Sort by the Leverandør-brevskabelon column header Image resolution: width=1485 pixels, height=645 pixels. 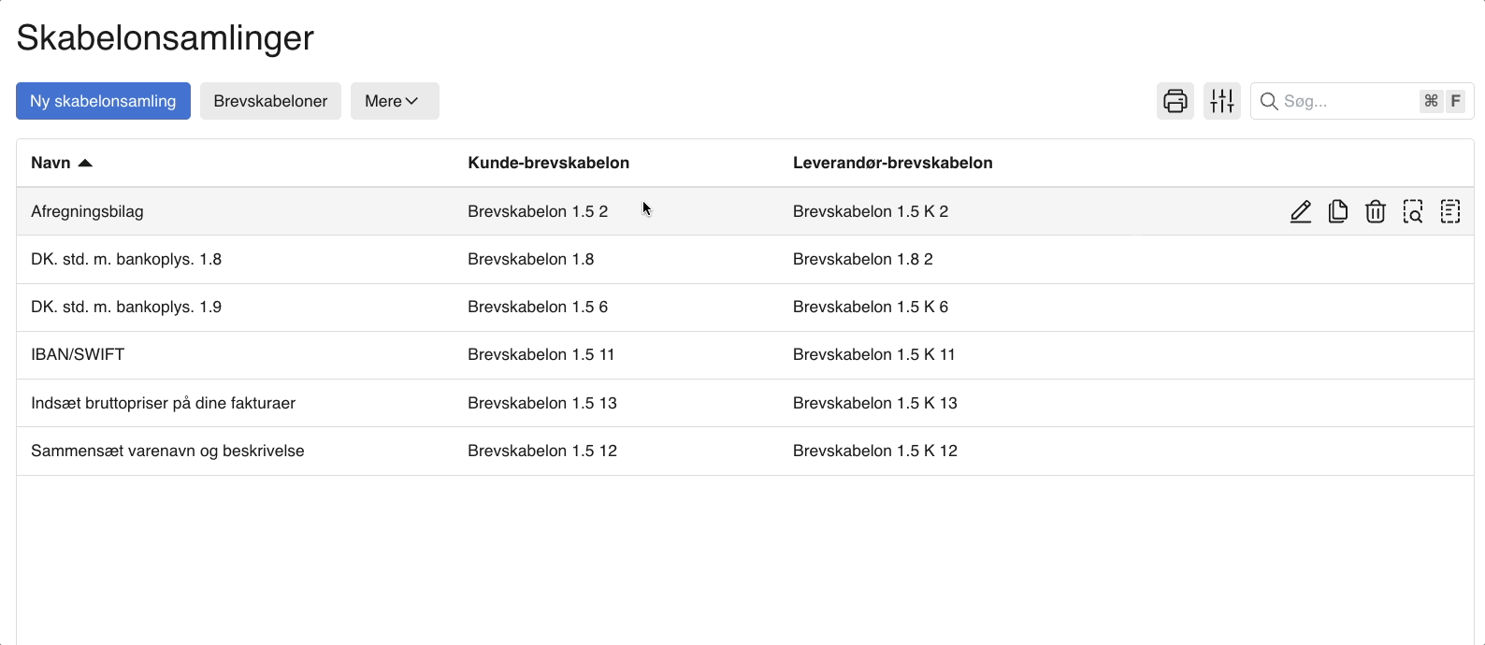pyautogui.click(x=893, y=162)
